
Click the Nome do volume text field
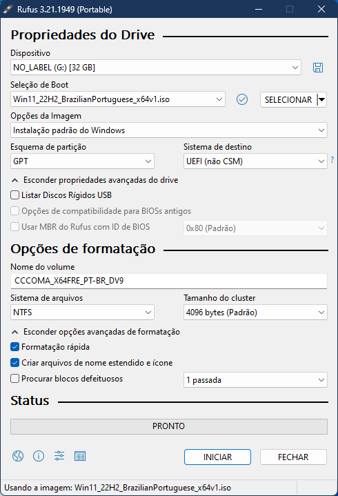169,281
